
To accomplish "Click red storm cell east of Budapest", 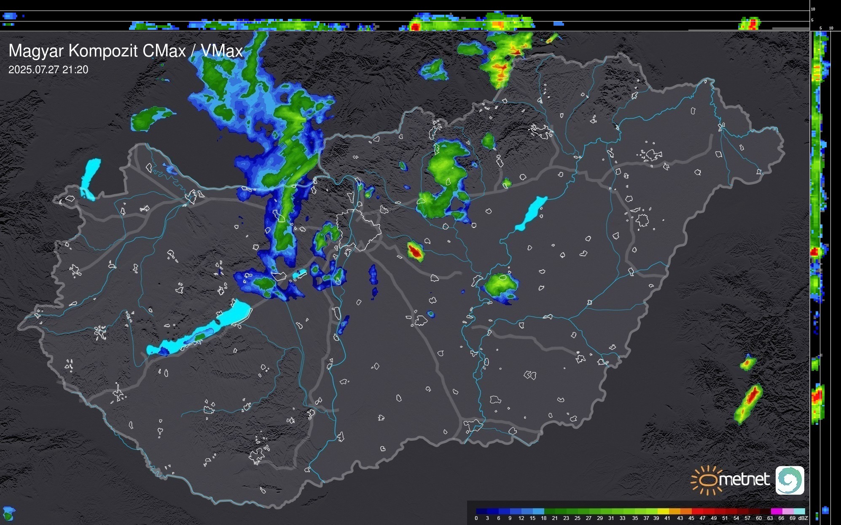I will [415, 251].
